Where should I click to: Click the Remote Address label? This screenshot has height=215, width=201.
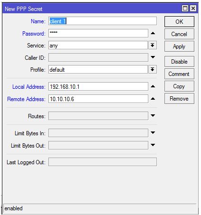point(27,99)
